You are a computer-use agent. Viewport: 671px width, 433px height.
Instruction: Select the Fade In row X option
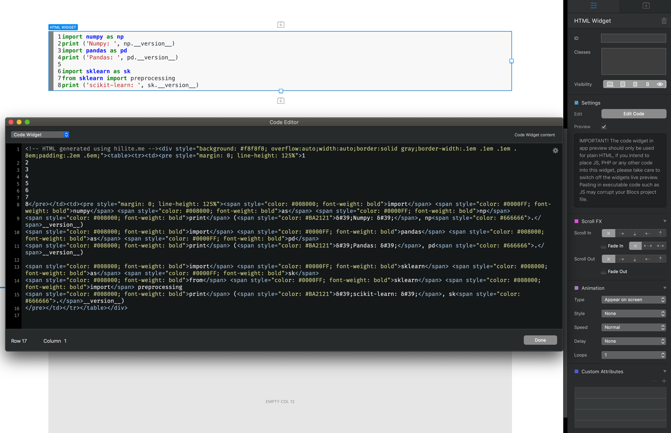[x=635, y=246]
